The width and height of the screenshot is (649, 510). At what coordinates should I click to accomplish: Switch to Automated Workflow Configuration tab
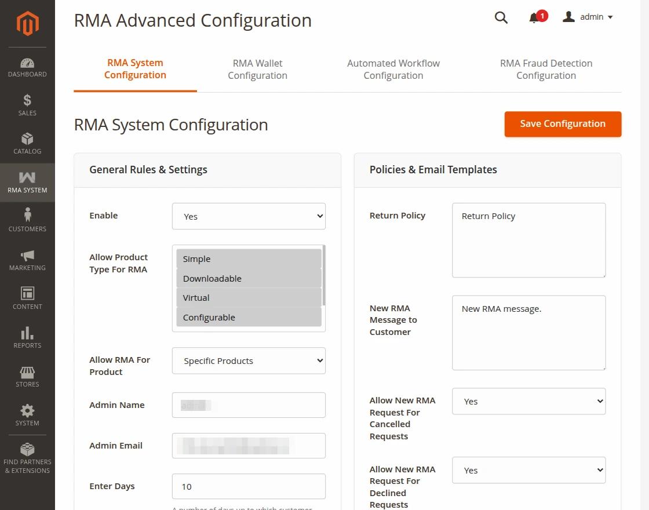[393, 69]
